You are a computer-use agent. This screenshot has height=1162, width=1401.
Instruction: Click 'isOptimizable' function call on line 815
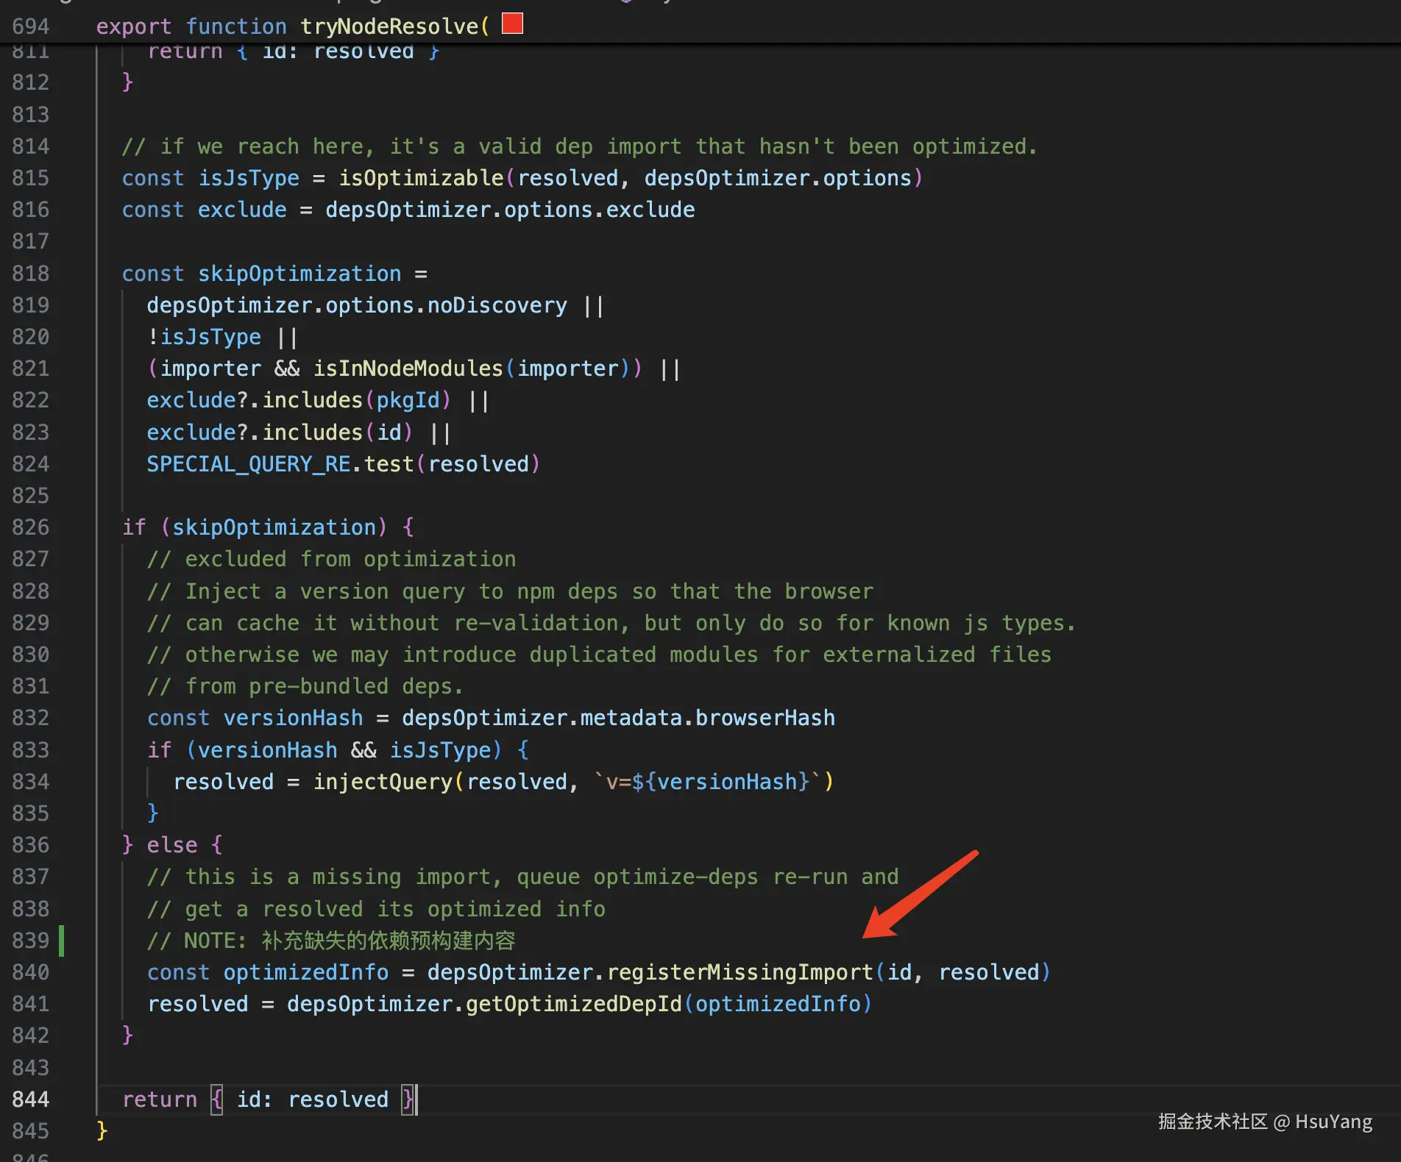point(421,178)
